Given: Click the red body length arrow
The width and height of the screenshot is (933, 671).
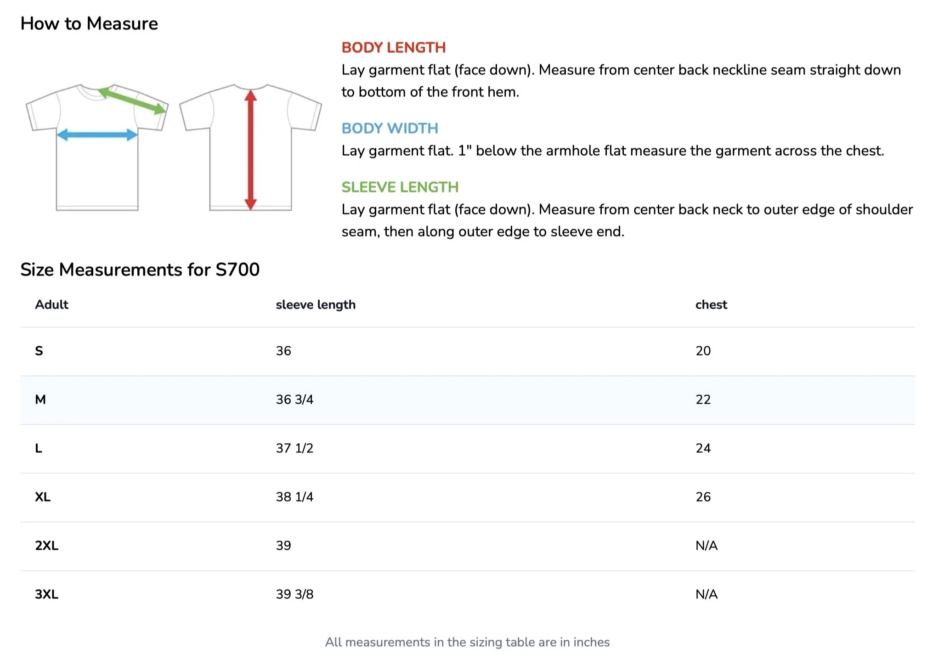Looking at the screenshot, I should [250, 150].
